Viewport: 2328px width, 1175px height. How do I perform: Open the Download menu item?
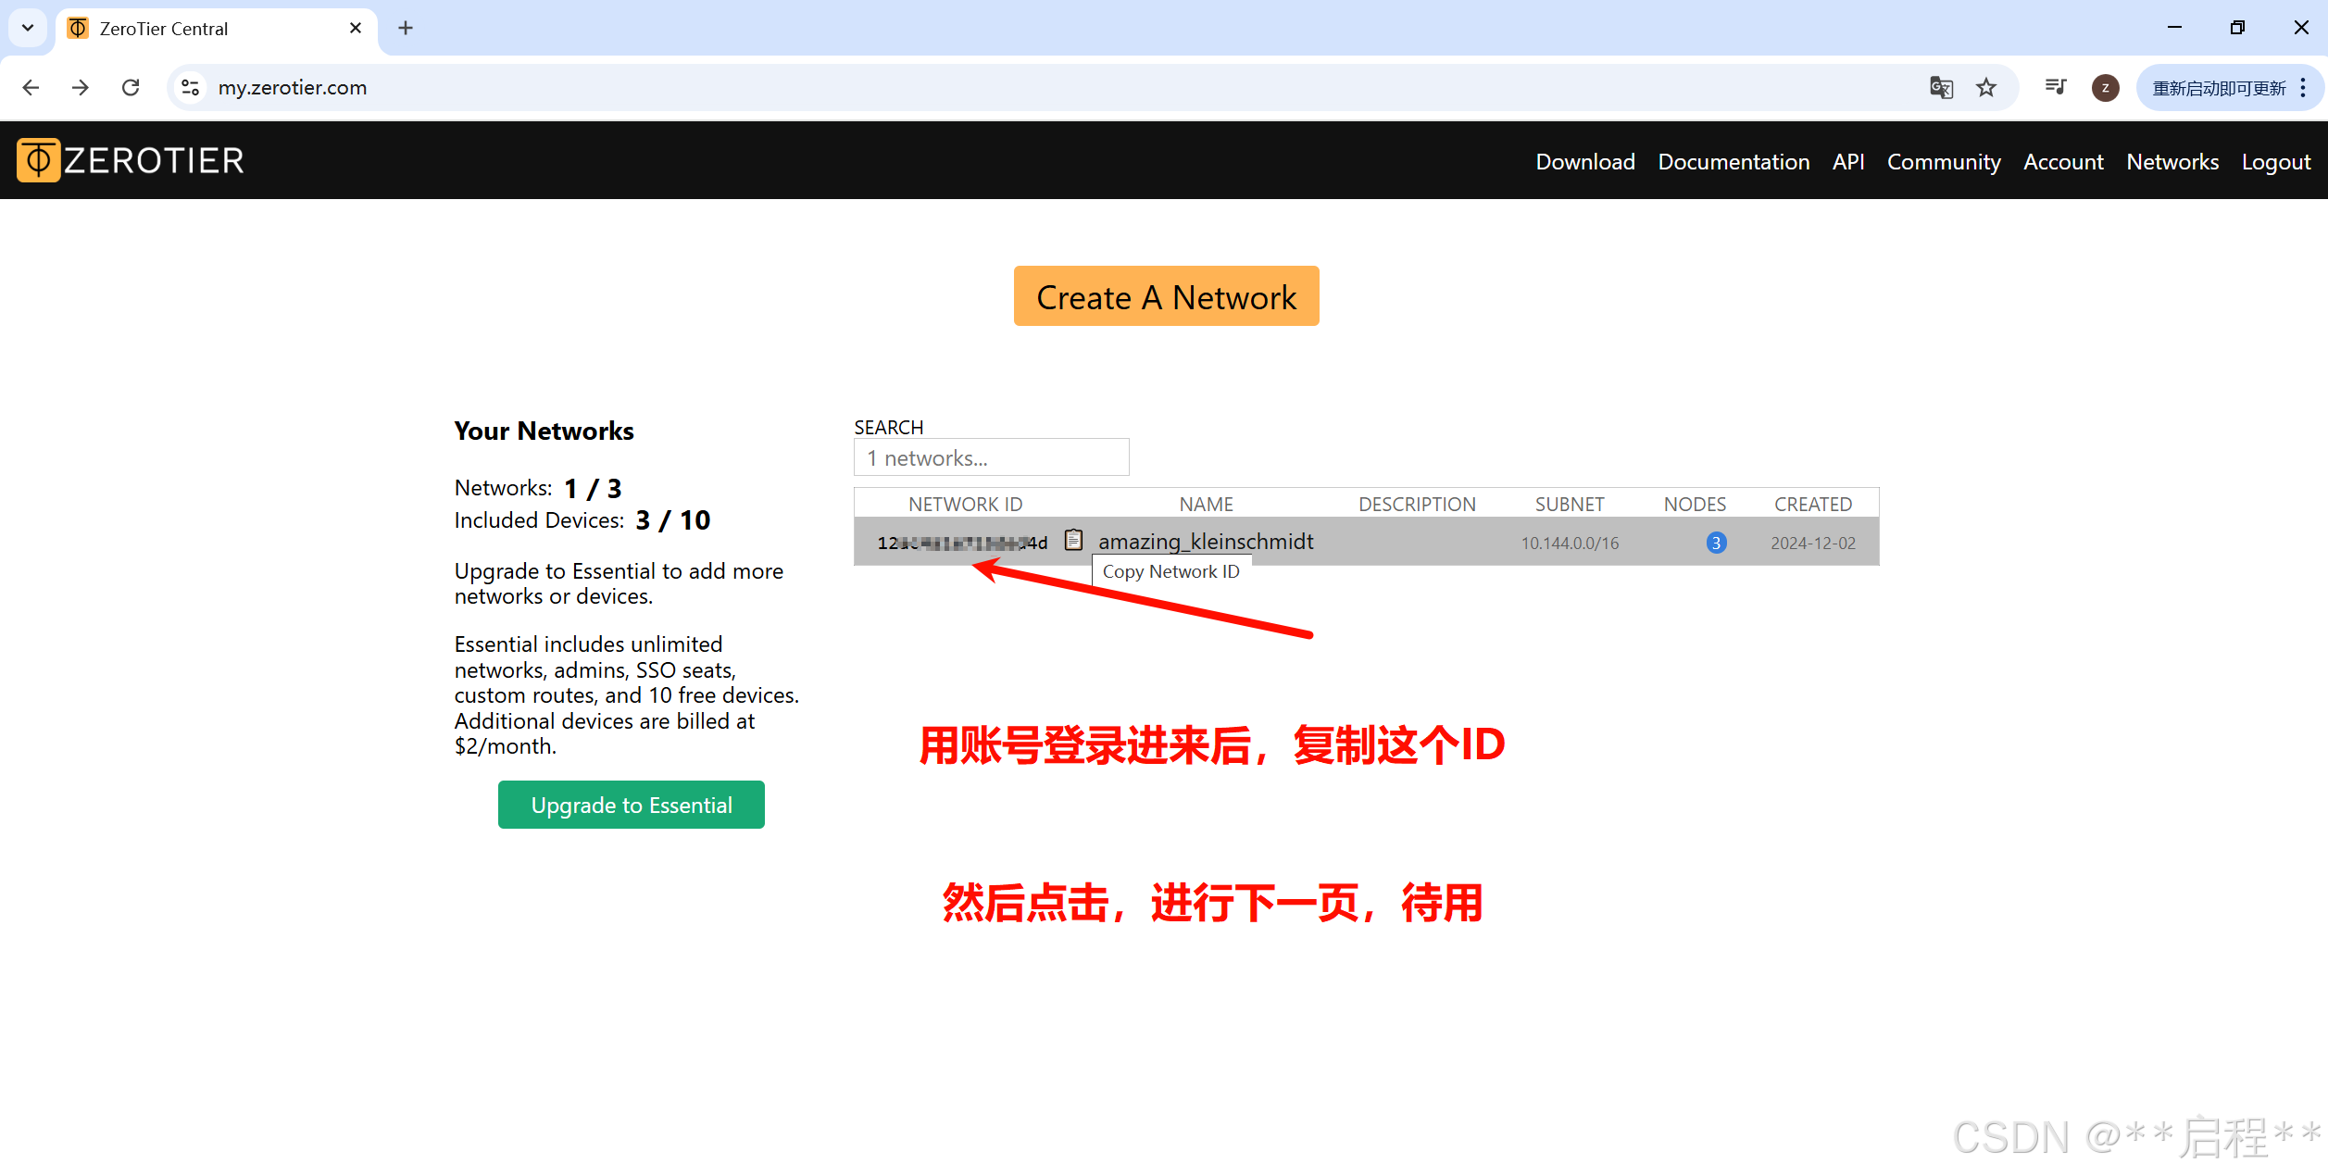[1585, 162]
